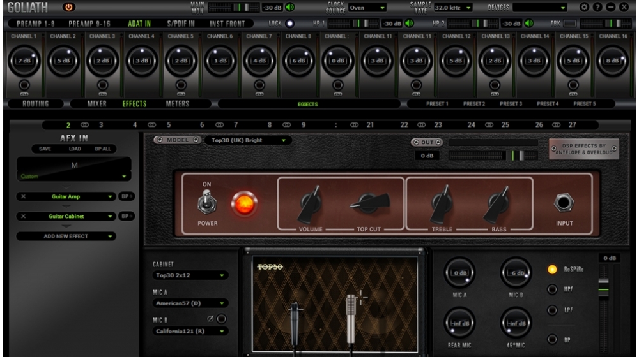Open the Mic A dropdown American57 (D)
The height and width of the screenshot is (357, 639).
[190, 303]
